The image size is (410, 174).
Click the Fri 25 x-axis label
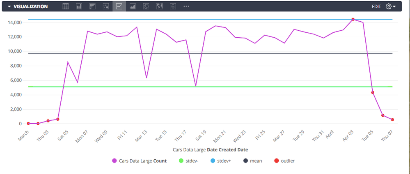(260, 136)
